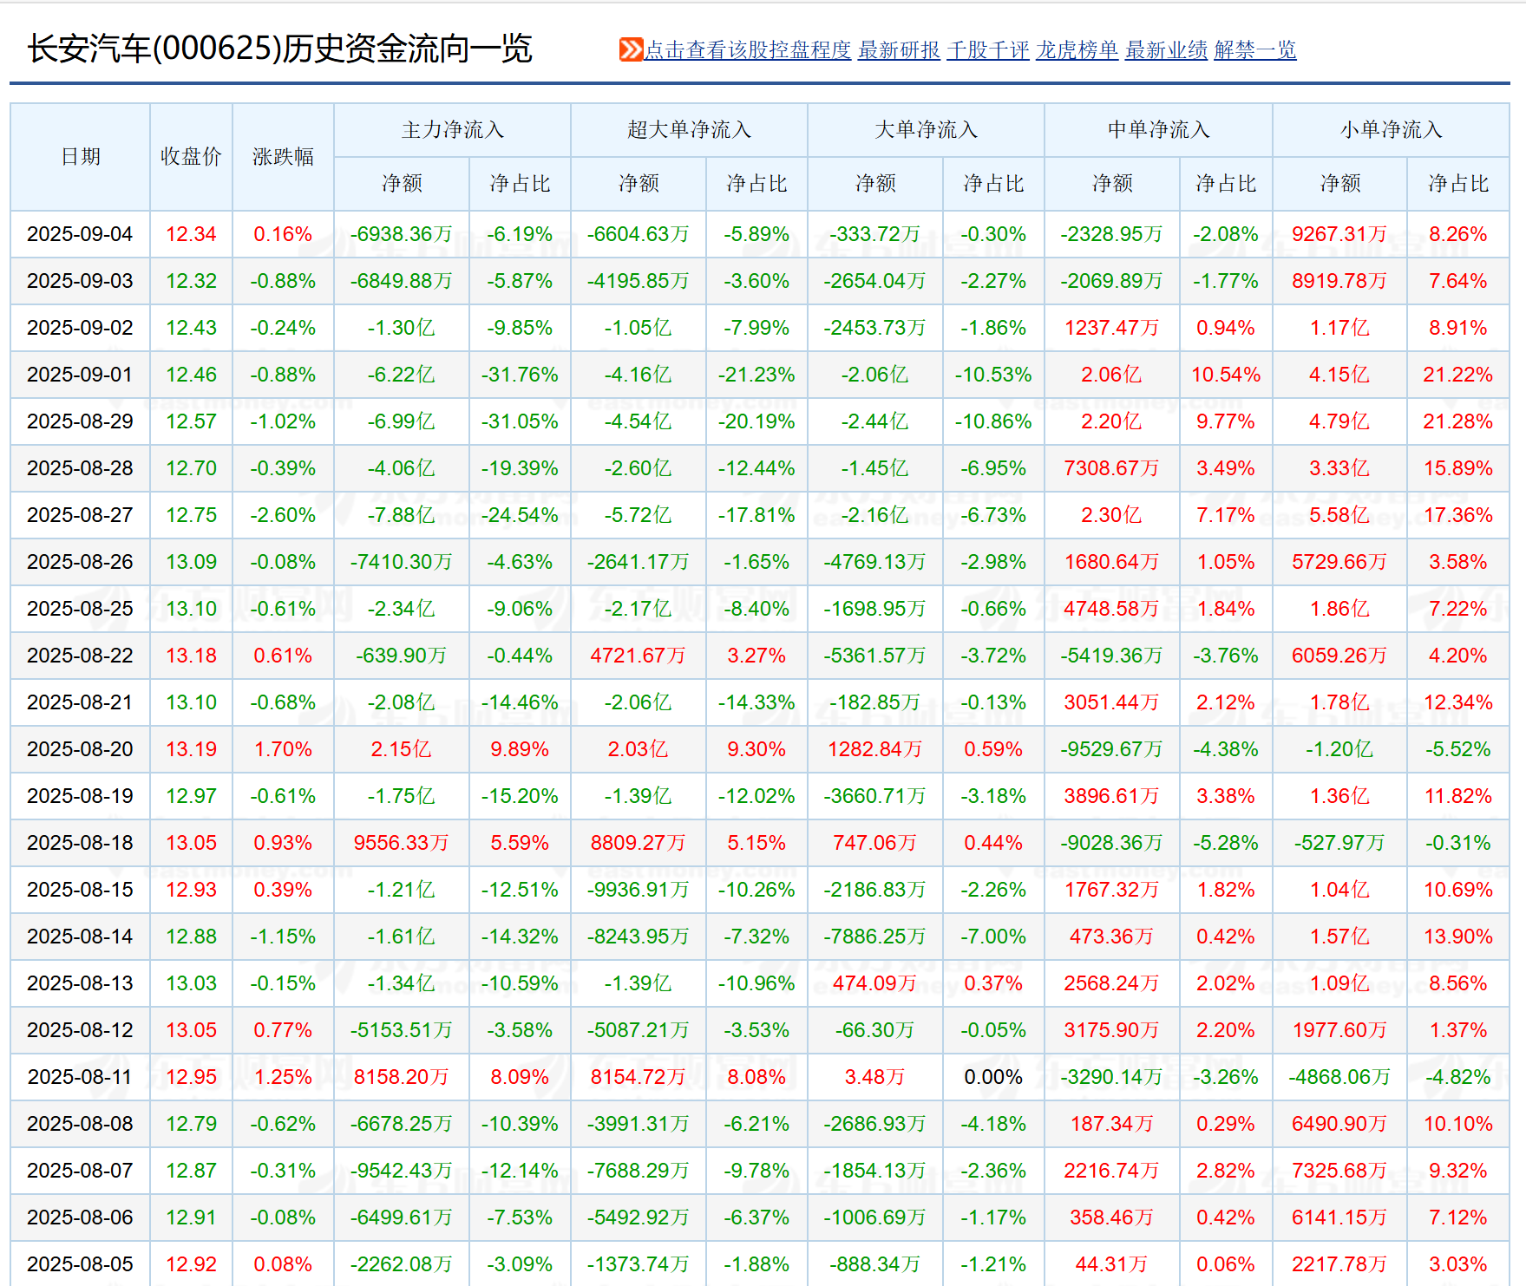Viewport: 1526px width, 1286px height.
Task: Select the date cell 2025-08-06
Action: [x=80, y=1217]
